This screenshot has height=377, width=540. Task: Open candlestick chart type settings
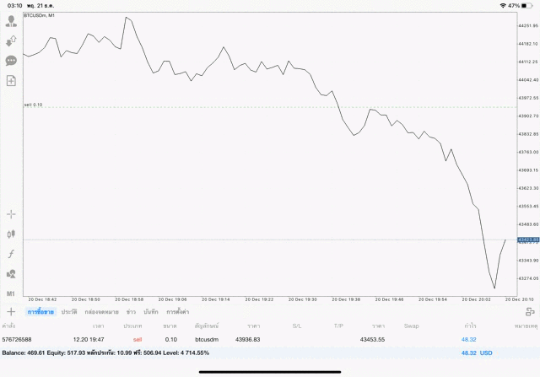(x=11, y=234)
